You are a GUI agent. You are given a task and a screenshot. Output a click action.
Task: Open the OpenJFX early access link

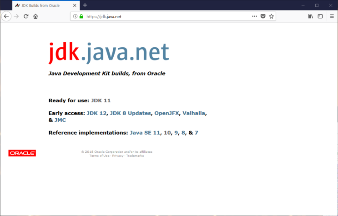click(166, 113)
